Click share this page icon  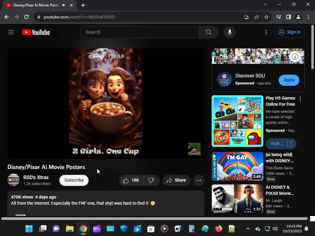[257, 17]
